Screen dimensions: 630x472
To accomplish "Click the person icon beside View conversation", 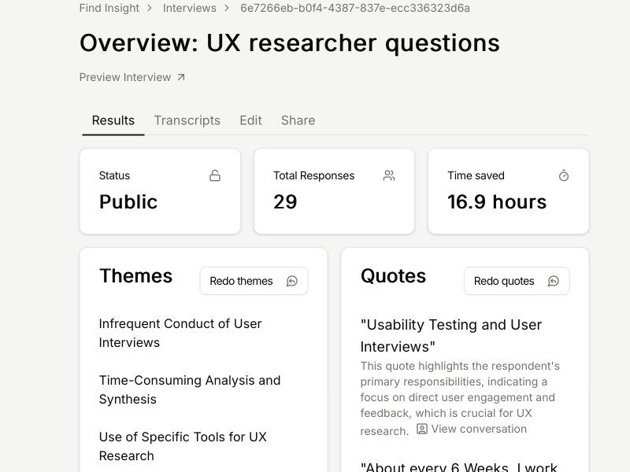I will pos(422,429).
